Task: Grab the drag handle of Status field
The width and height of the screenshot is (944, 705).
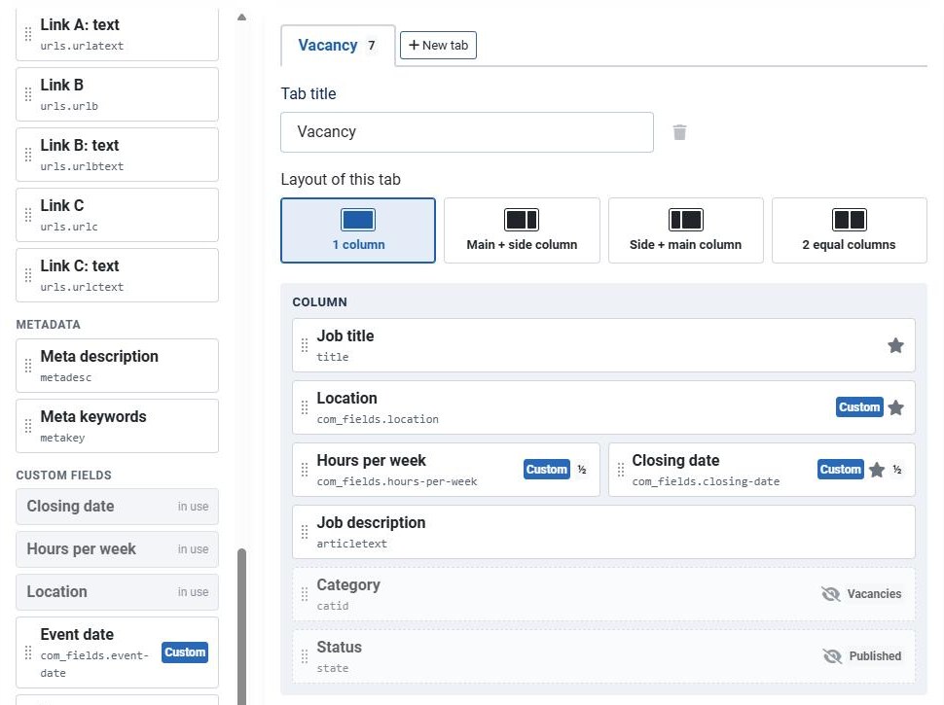Action: click(x=305, y=655)
